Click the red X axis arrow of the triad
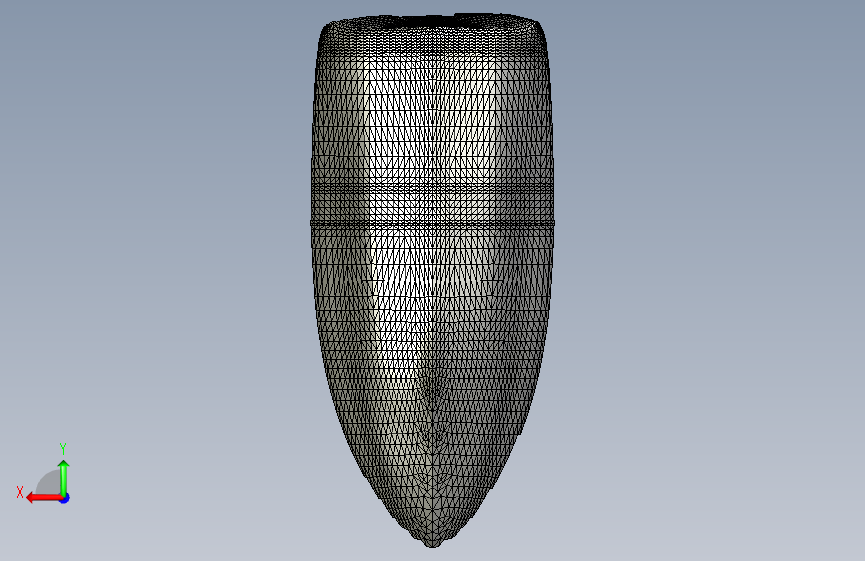 coord(43,498)
